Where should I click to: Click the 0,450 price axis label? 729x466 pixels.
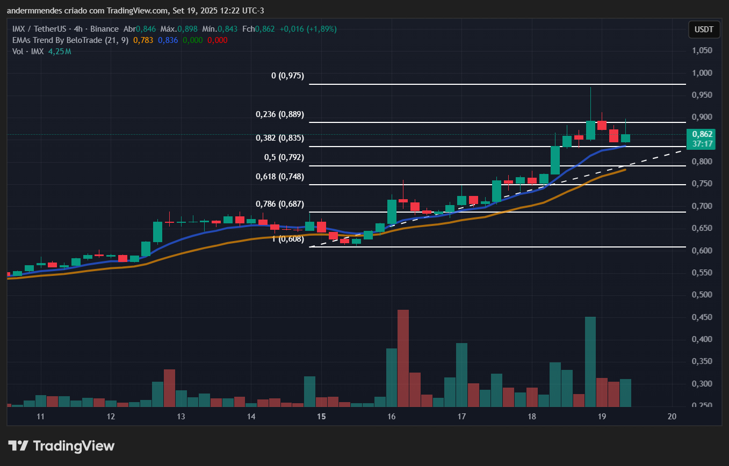click(x=702, y=317)
